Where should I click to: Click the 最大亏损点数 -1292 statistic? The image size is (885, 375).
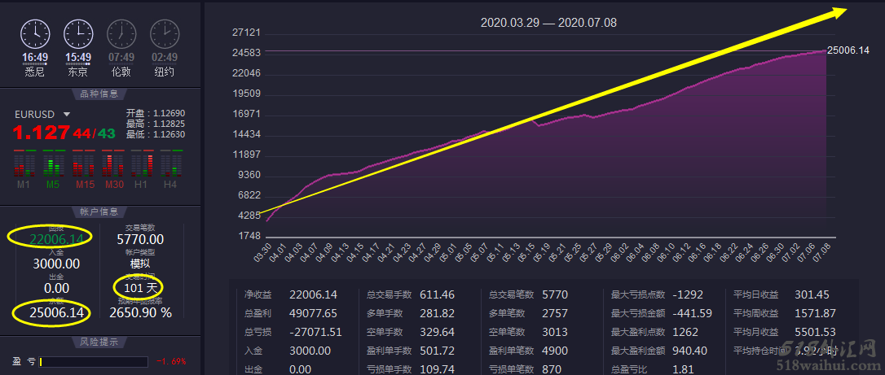[658, 294]
